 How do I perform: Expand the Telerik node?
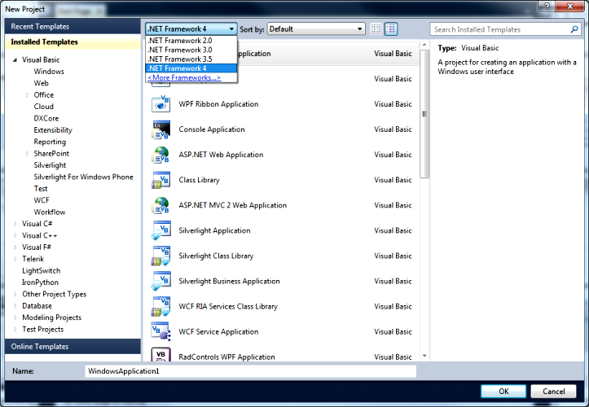pos(15,259)
